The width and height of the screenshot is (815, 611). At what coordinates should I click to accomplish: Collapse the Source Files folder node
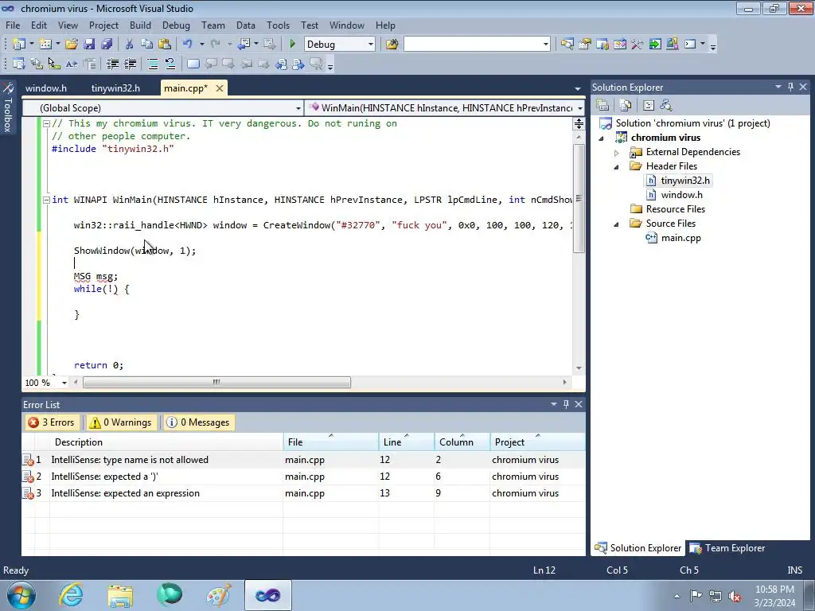[617, 224]
